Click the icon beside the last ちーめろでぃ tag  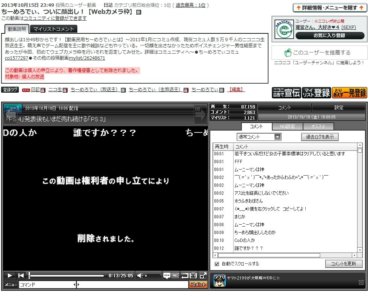pos(222,90)
